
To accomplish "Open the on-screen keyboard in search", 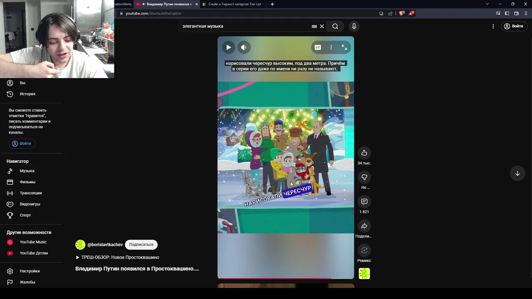I will click(x=314, y=26).
